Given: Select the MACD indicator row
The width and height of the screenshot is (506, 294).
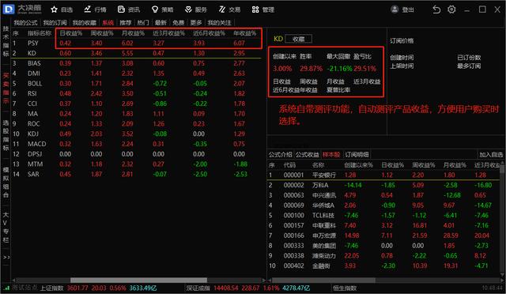Looking at the screenshot, I should pyautogui.click(x=136, y=144).
